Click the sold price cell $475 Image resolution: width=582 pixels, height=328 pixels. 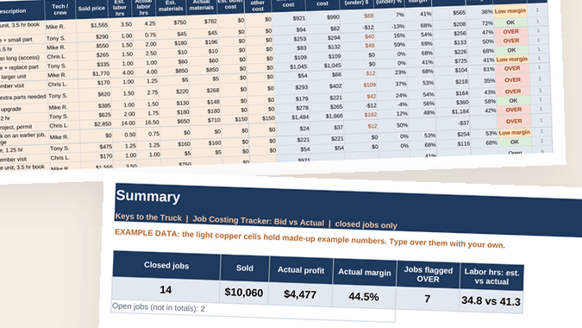pyautogui.click(x=106, y=147)
